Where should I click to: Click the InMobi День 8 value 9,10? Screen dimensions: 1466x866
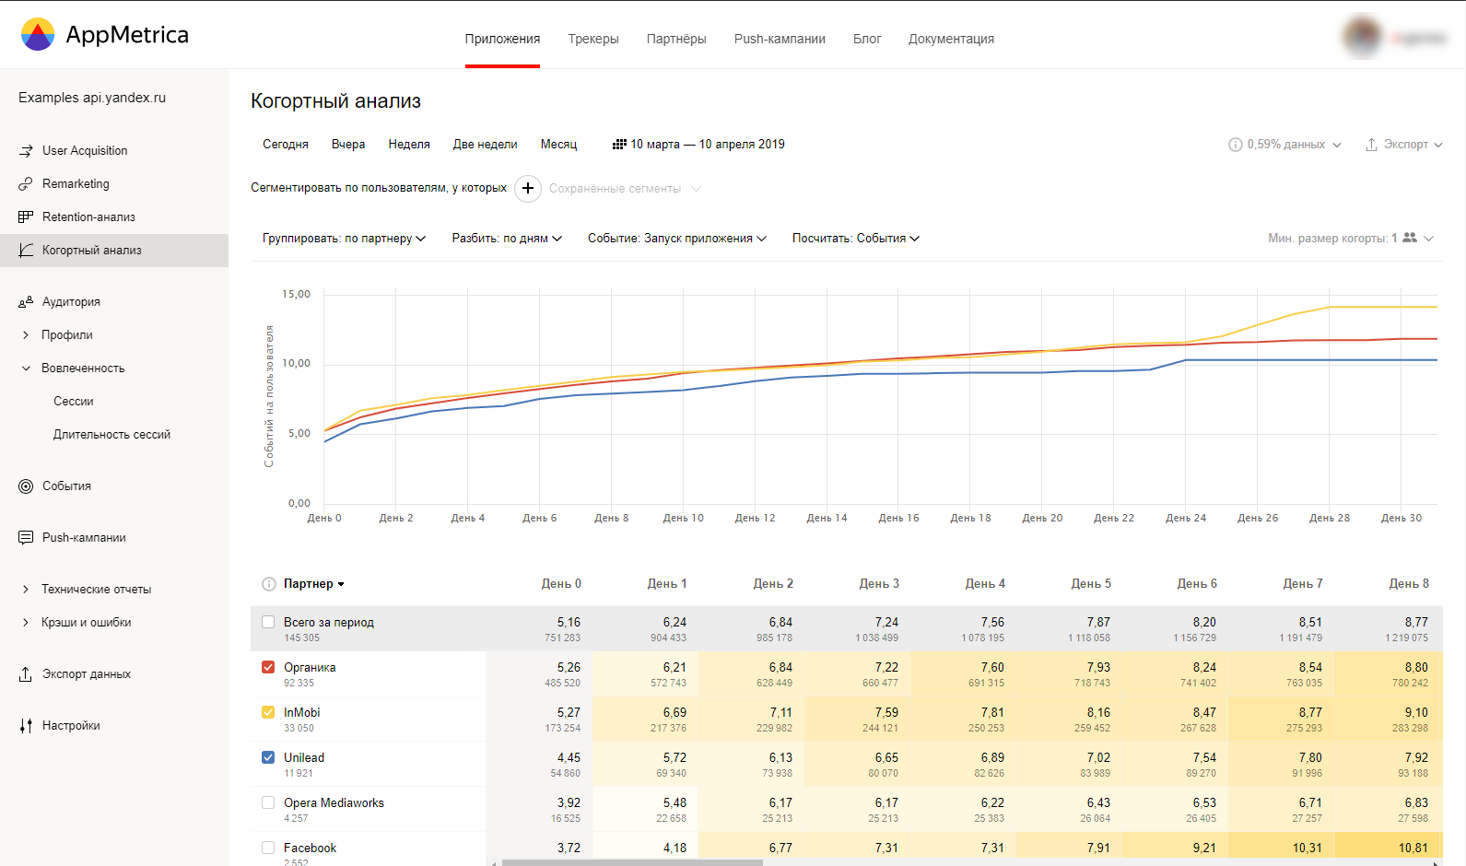(1416, 713)
